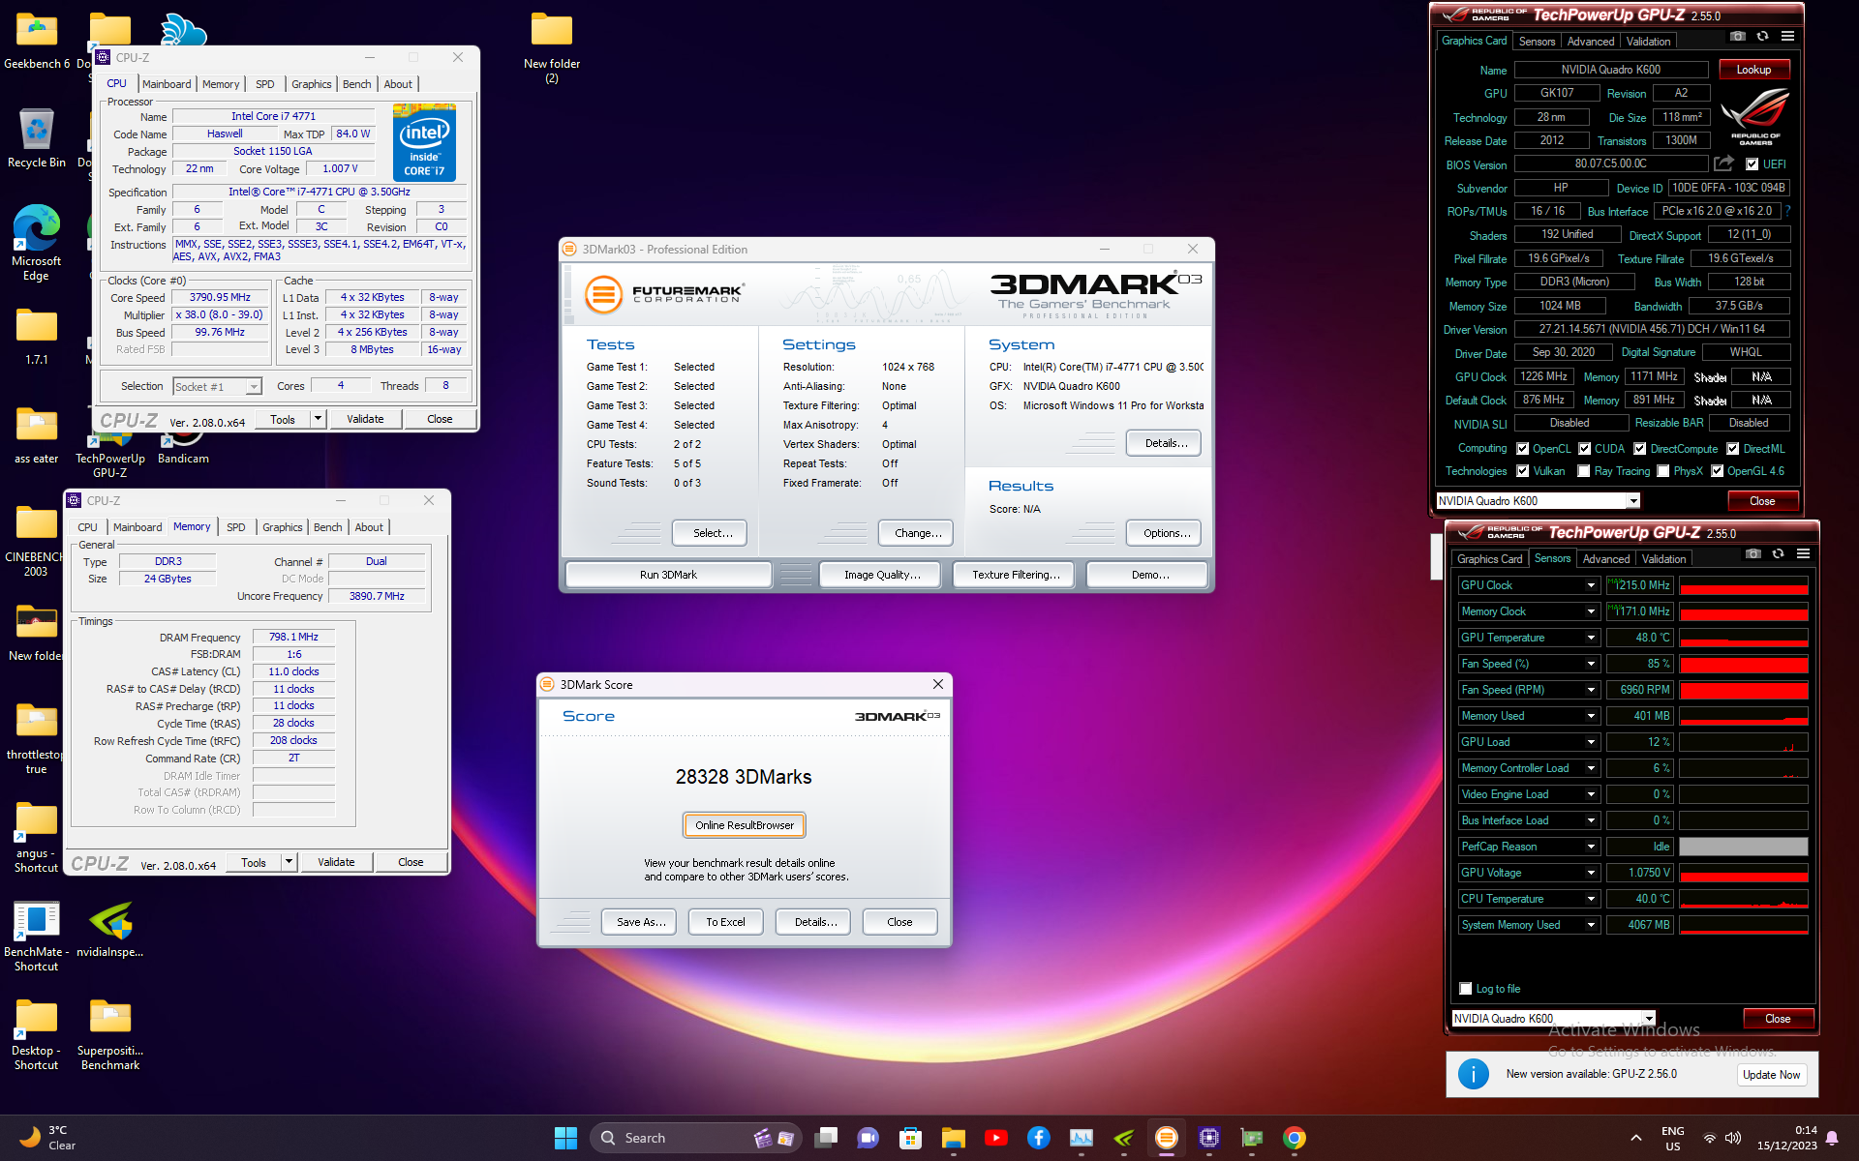The image size is (1859, 1161).
Task: Toggle the UEFI checkbox in GPU-Z
Action: pyautogui.click(x=1752, y=164)
